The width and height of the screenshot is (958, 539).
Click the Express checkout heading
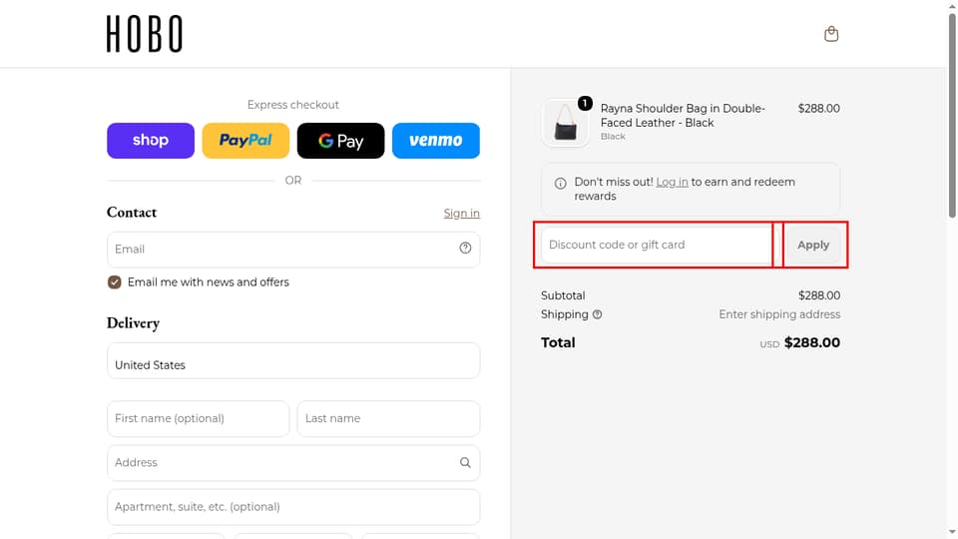tap(293, 105)
